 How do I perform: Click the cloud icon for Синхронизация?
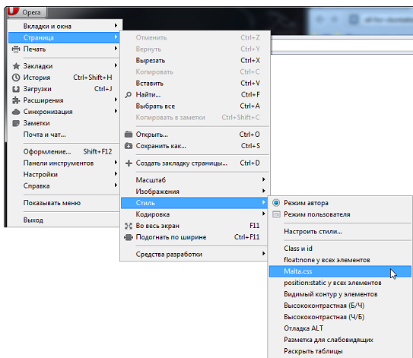(16, 112)
